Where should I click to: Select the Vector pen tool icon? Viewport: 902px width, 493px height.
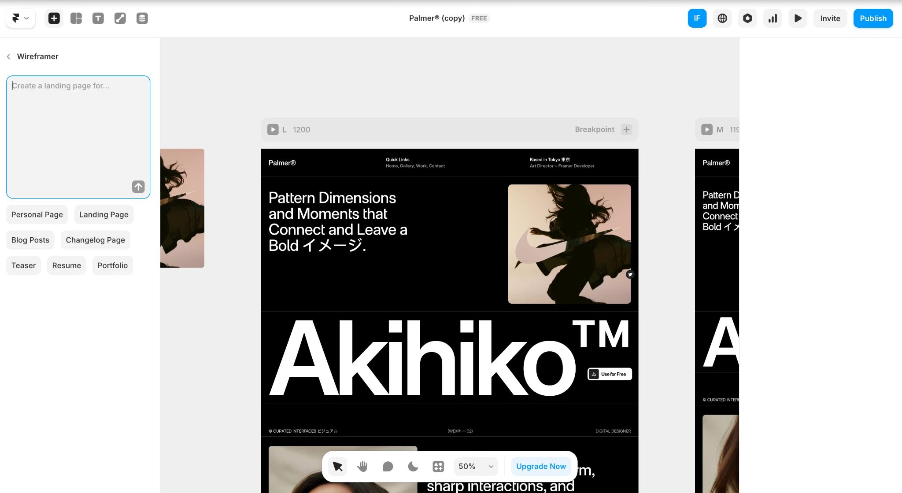pyautogui.click(x=120, y=18)
